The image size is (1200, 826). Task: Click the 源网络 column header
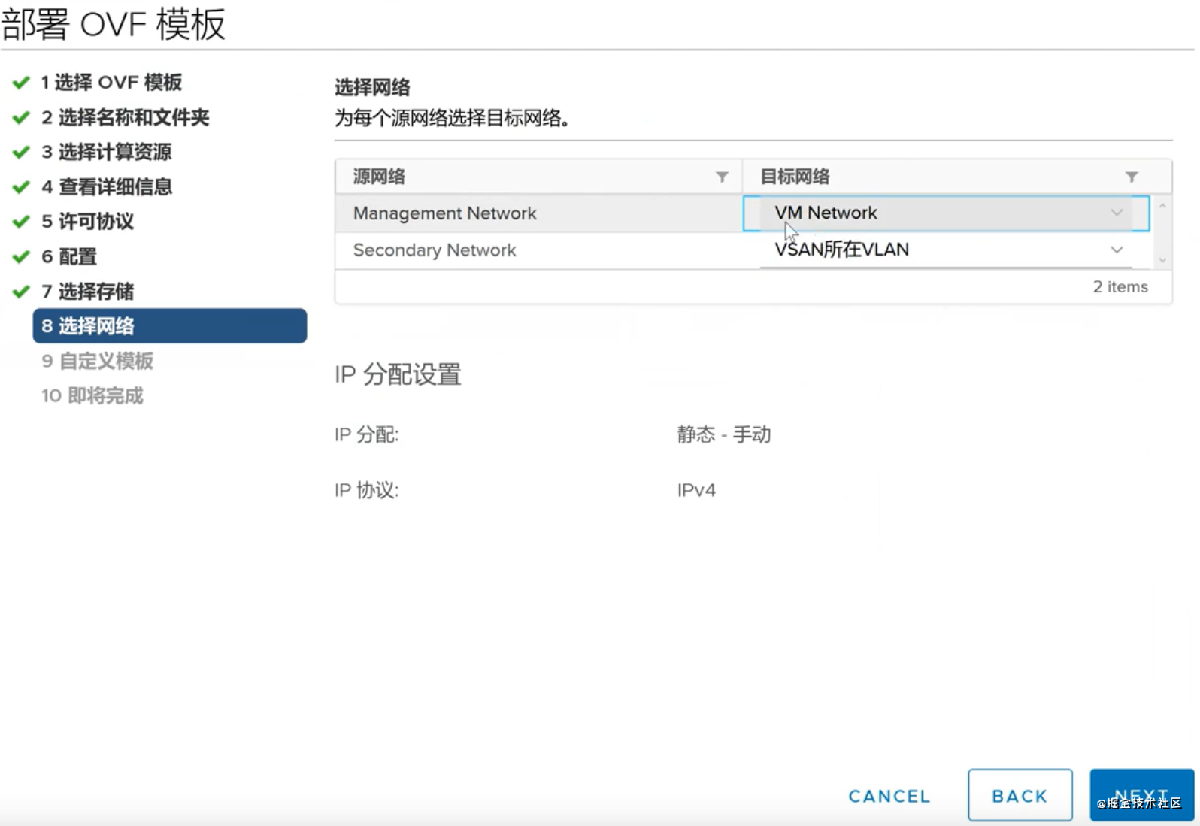tap(538, 177)
